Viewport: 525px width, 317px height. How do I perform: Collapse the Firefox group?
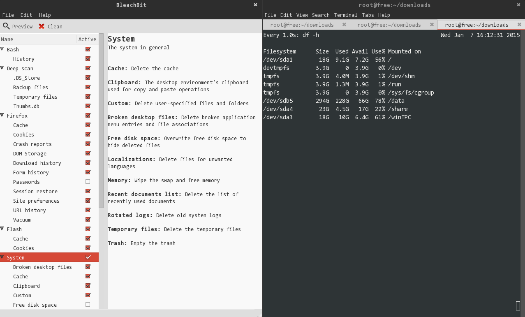click(x=2, y=116)
